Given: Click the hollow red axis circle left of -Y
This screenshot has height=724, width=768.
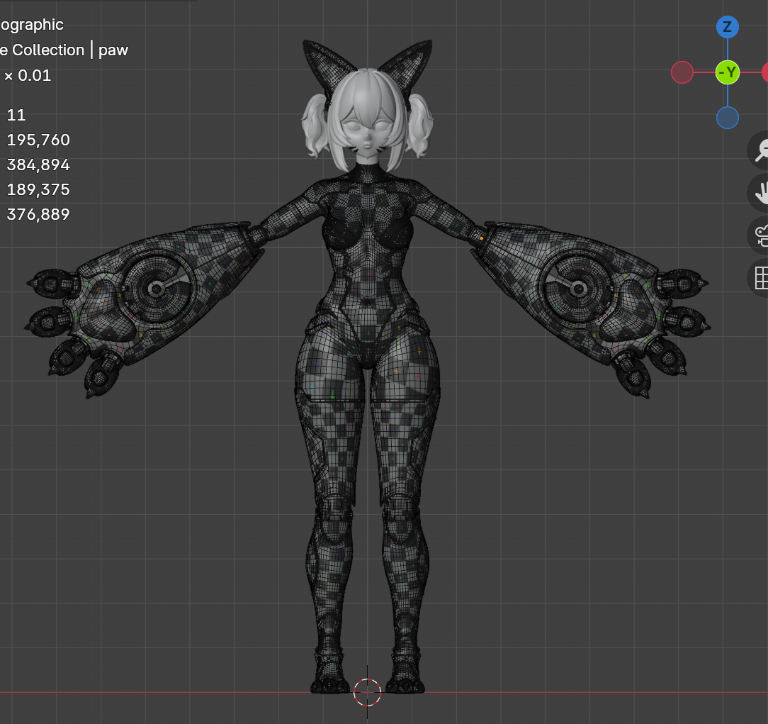Looking at the screenshot, I should tap(682, 72).
